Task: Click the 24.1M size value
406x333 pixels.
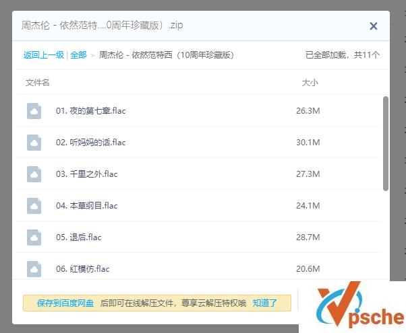Action: click(308, 206)
